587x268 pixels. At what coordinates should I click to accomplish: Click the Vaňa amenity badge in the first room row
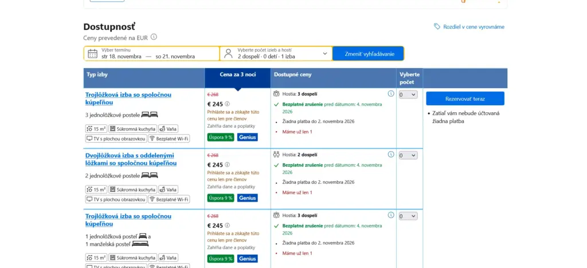168,129
